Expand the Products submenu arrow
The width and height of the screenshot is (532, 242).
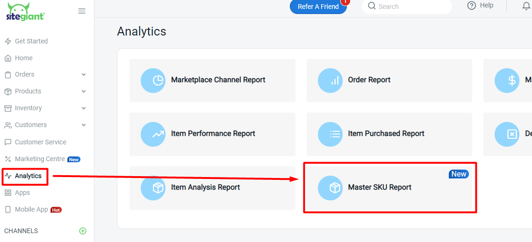[x=84, y=92]
